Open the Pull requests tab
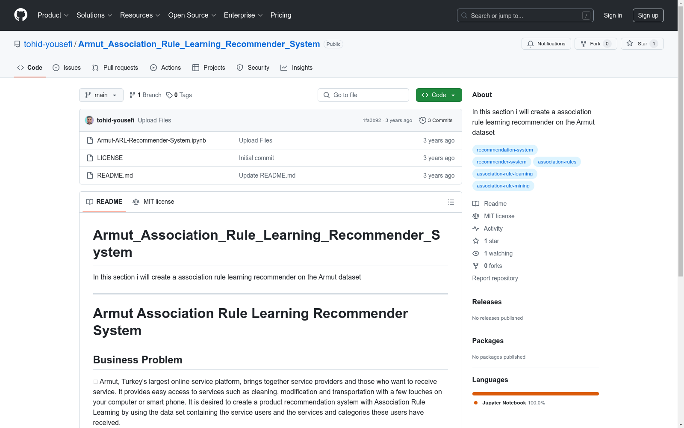Viewport: 684px width, 428px height. (x=115, y=68)
